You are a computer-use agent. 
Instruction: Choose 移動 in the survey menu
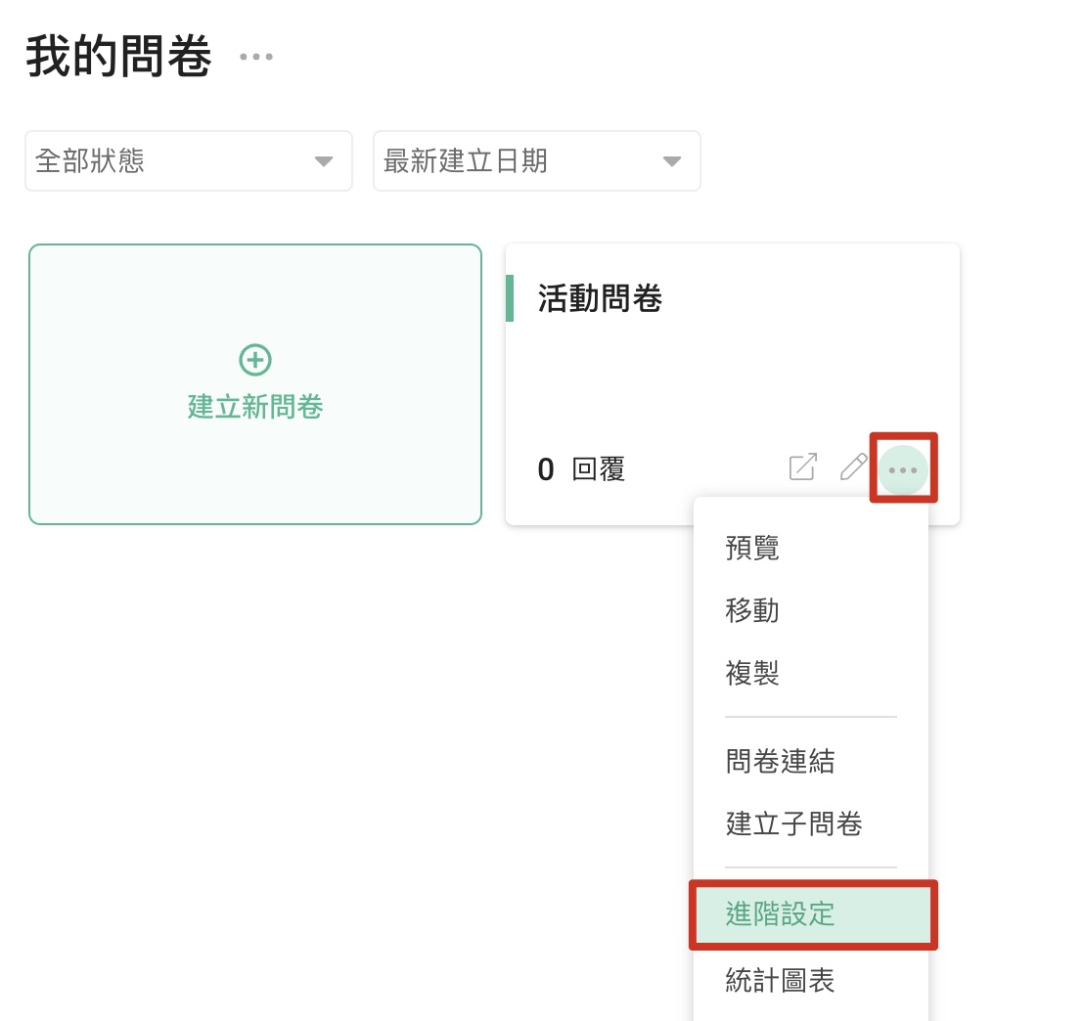tap(752, 610)
